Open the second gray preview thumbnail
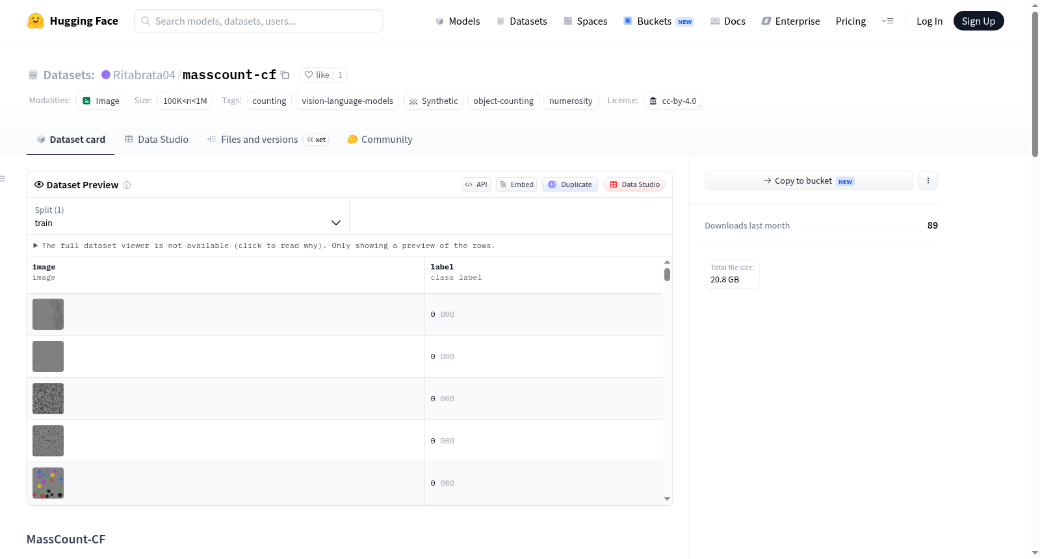 coord(48,356)
